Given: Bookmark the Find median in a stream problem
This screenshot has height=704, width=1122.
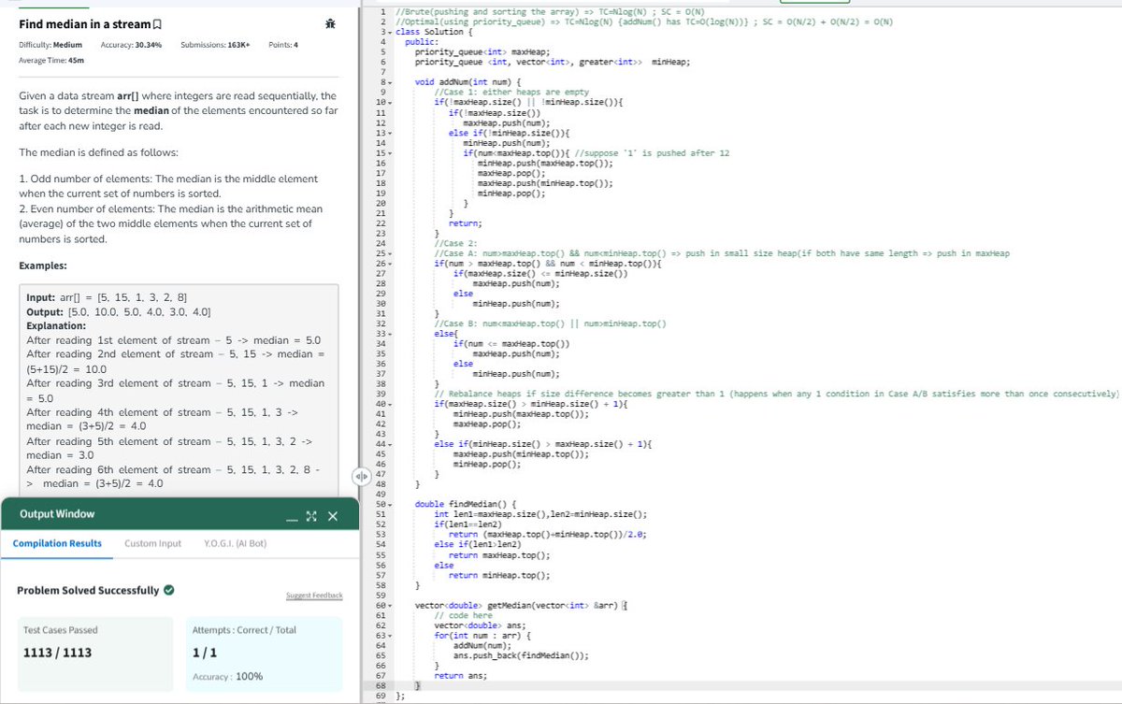Looking at the screenshot, I should [158, 23].
